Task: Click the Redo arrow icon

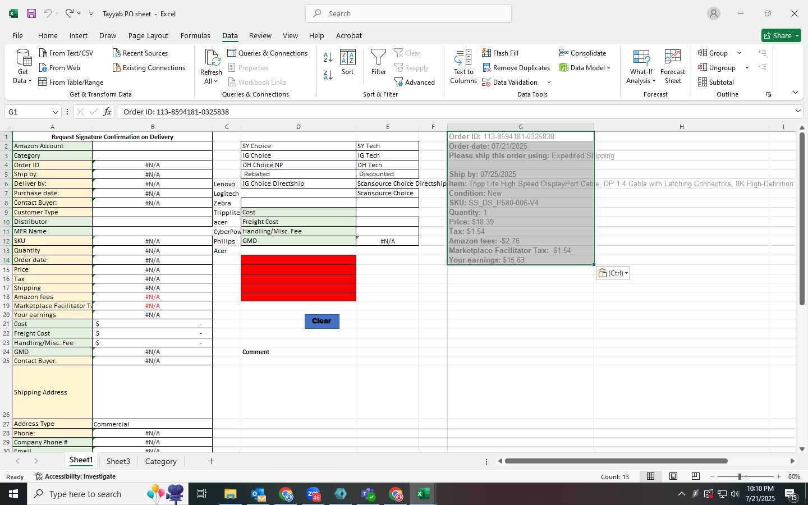Action: (69, 13)
